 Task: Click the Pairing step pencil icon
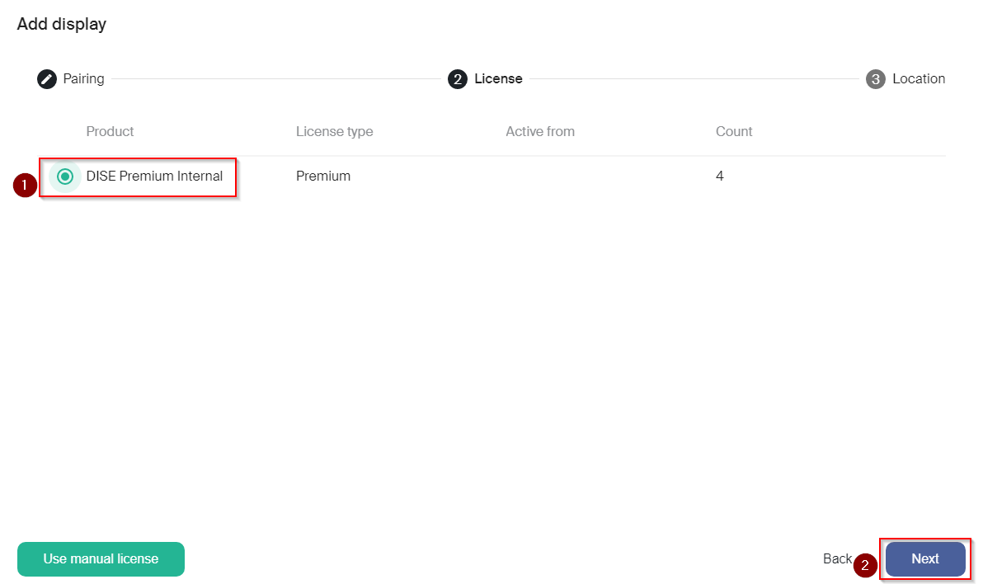(x=46, y=79)
